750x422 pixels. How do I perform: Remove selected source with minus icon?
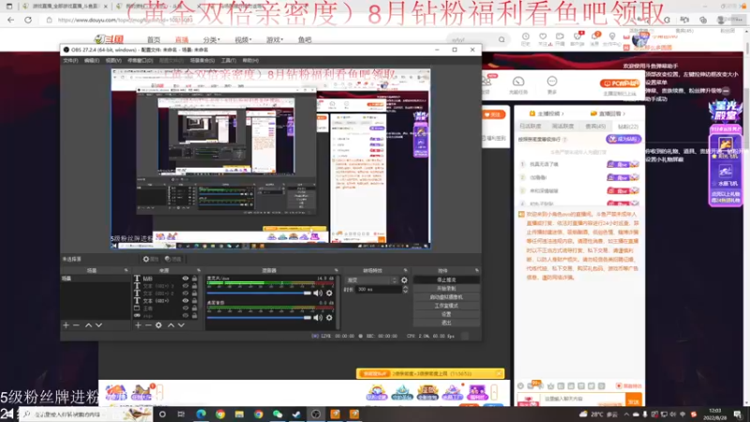click(x=148, y=325)
